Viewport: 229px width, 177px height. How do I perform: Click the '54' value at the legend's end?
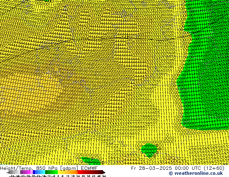[x=104, y=176]
